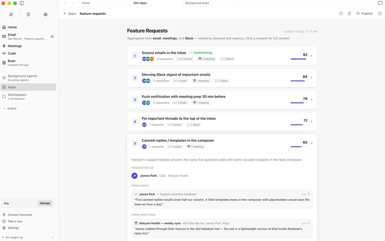Click the Publish button

coord(364,13)
